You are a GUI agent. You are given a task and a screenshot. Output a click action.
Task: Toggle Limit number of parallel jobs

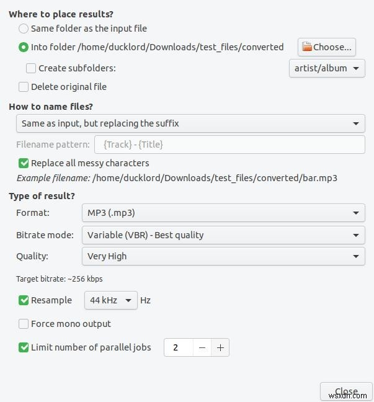click(24, 347)
